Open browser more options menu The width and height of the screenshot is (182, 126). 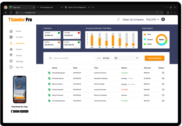point(175,13)
